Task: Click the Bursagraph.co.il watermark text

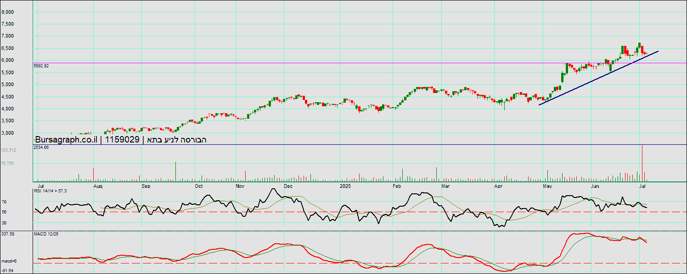Action: pos(67,140)
